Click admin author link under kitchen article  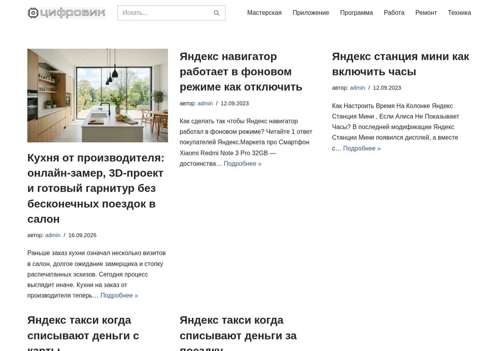[x=53, y=235]
